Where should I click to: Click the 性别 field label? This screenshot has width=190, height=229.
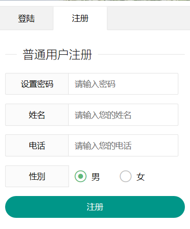pos(37,177)
